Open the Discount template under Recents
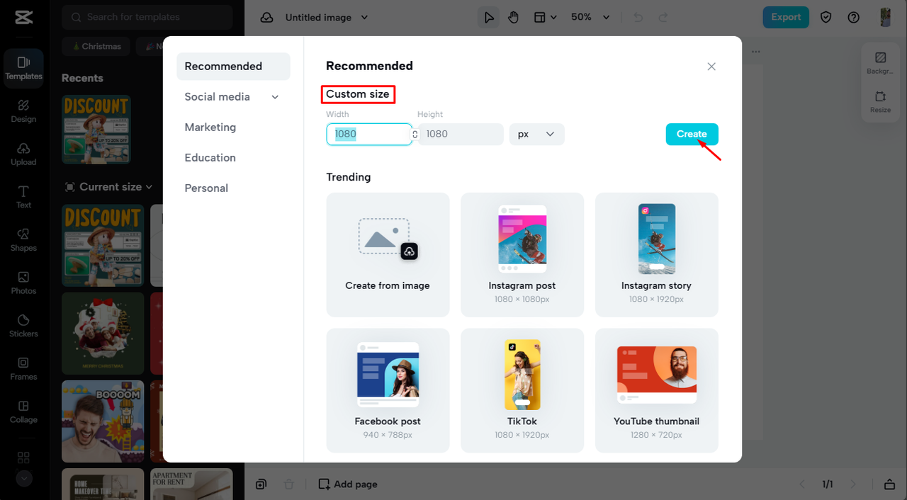This screenshot has height=500, width=907. pyautogui.click(x=96, y=130)
